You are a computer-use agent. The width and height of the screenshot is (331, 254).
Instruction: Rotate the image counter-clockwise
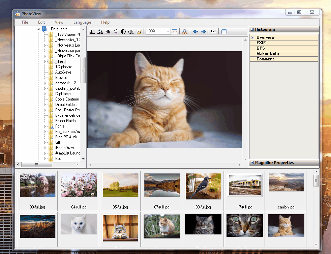pyautogui.click(x=92, y=31)
